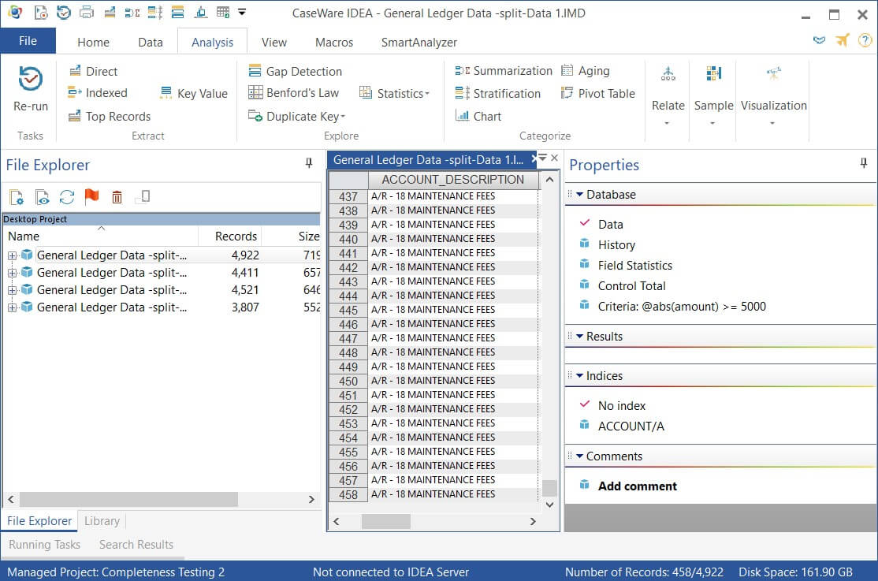This screenshot has width=878, height=581.
Task: Open the Duplicate Key dropdown
Action: tap(297, 117)
